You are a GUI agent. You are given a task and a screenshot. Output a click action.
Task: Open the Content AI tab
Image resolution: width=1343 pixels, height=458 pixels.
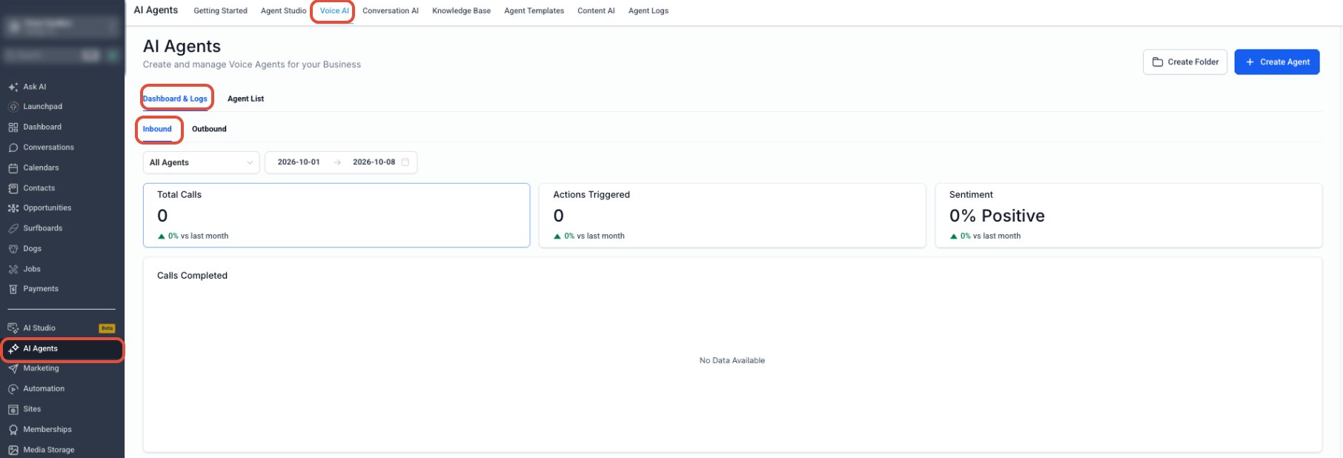tap(596, 11)
